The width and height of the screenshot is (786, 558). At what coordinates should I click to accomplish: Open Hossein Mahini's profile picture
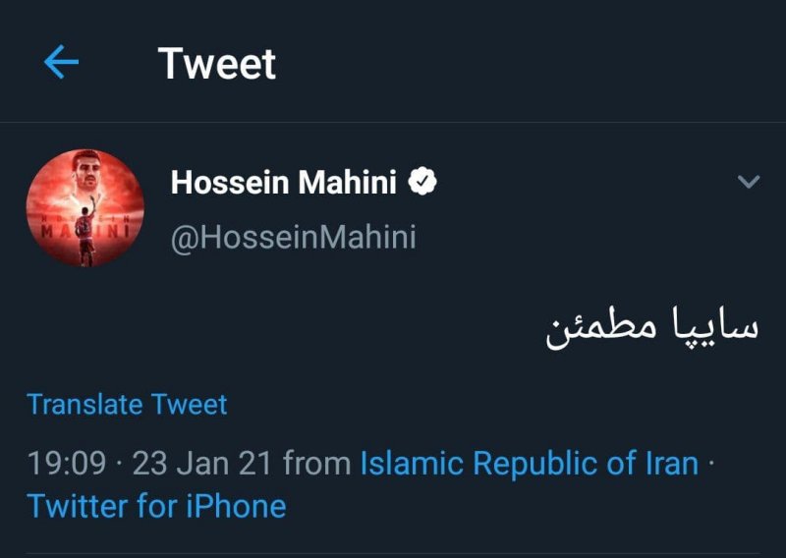pos(84,208)
